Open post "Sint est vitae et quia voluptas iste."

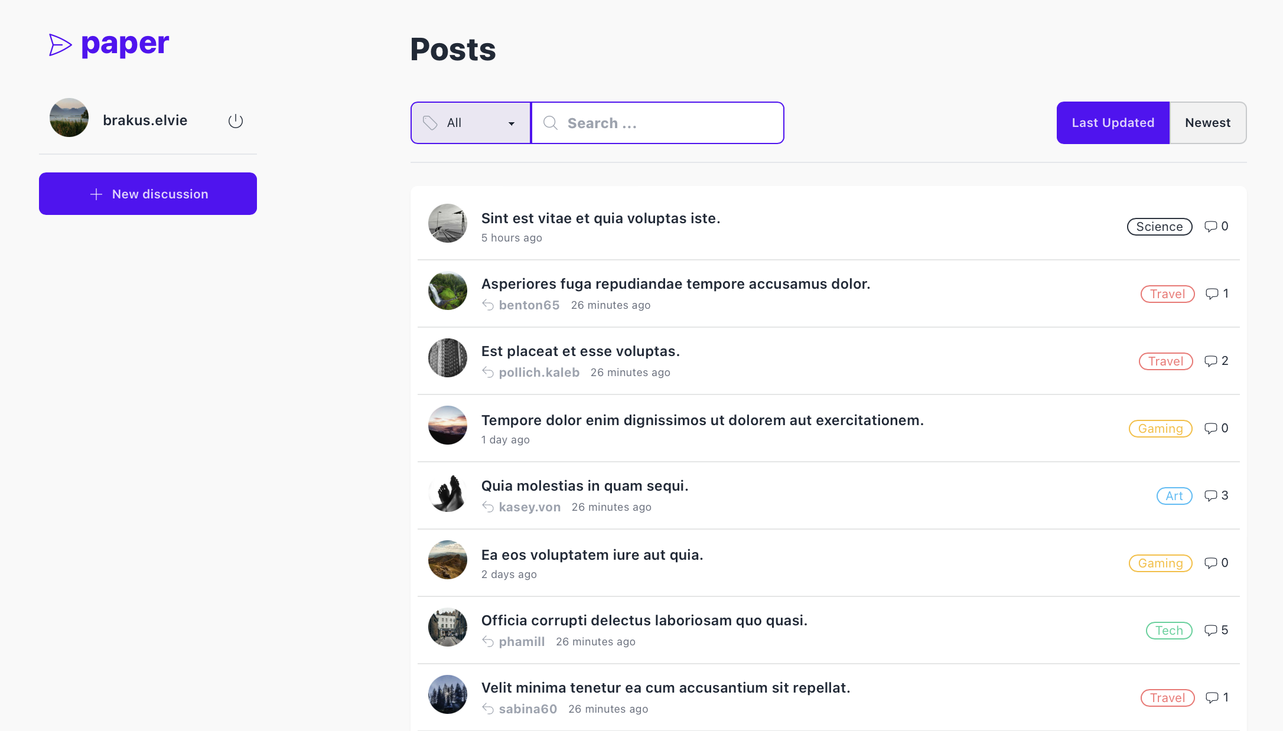(601, 218)
